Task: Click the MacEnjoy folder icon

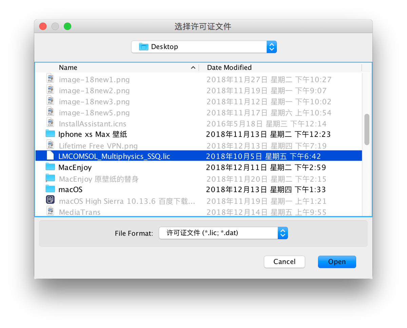Action: click(x=50, y=167)
